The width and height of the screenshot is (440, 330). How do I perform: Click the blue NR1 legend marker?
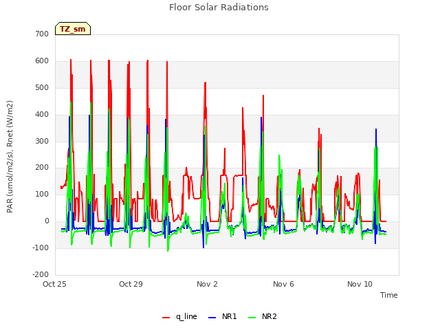pos(212,318)
